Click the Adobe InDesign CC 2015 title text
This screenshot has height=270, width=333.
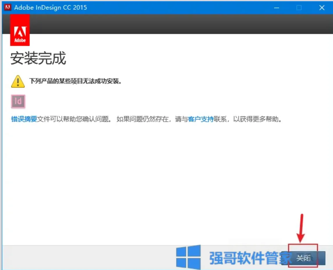click(51, 8)
